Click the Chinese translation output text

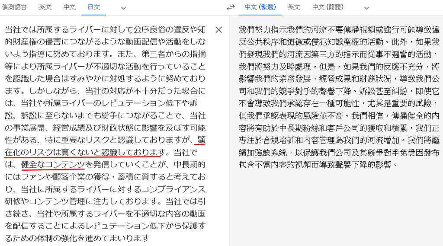pos(339,97)
